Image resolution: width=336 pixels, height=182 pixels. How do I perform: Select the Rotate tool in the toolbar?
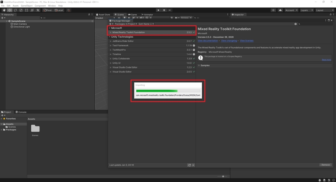point(15,10)
